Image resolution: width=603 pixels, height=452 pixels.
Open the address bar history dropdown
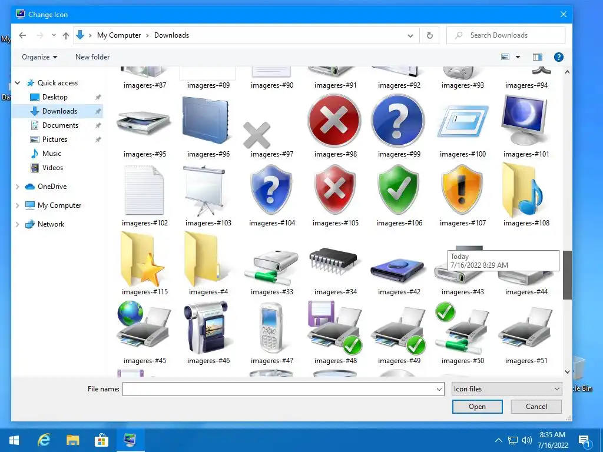pos(410,36)
